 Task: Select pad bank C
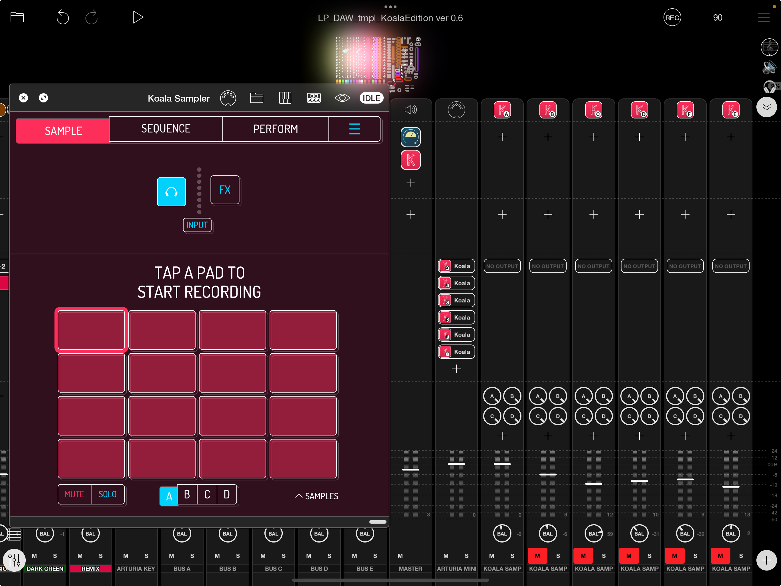[207, 494]
